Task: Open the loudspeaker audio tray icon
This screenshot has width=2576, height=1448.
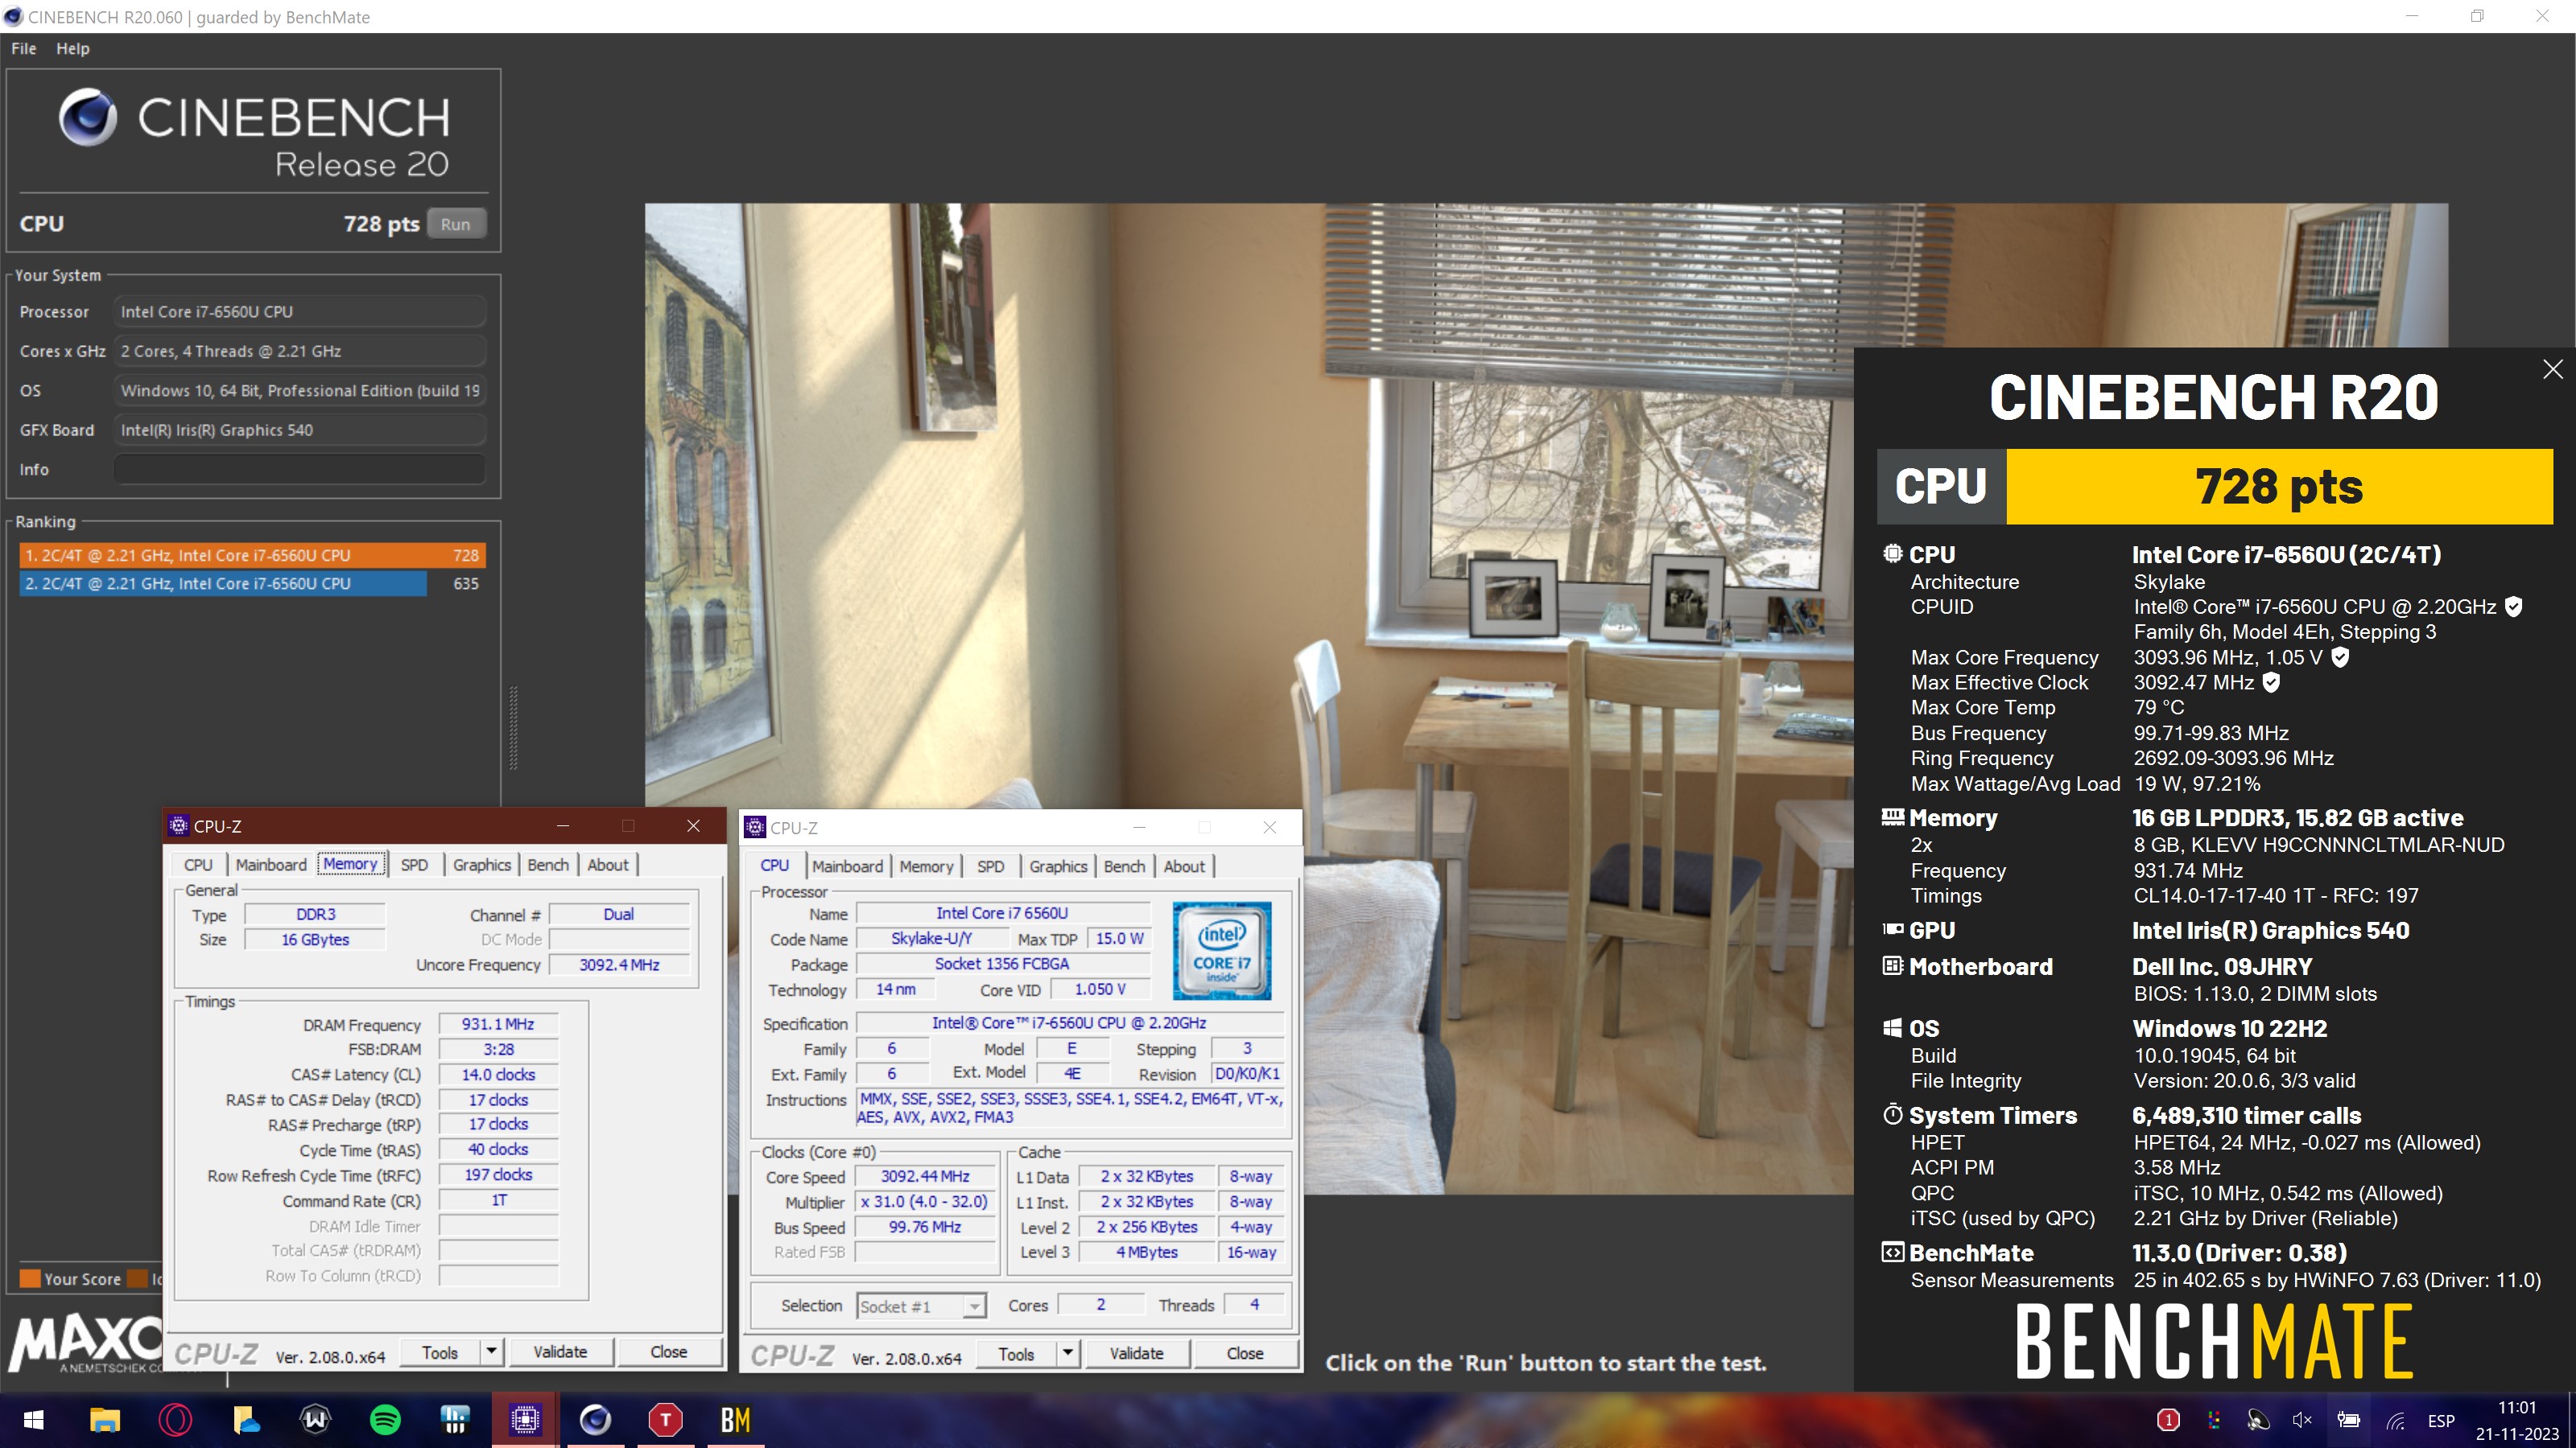Action: pos(2258,1420)
